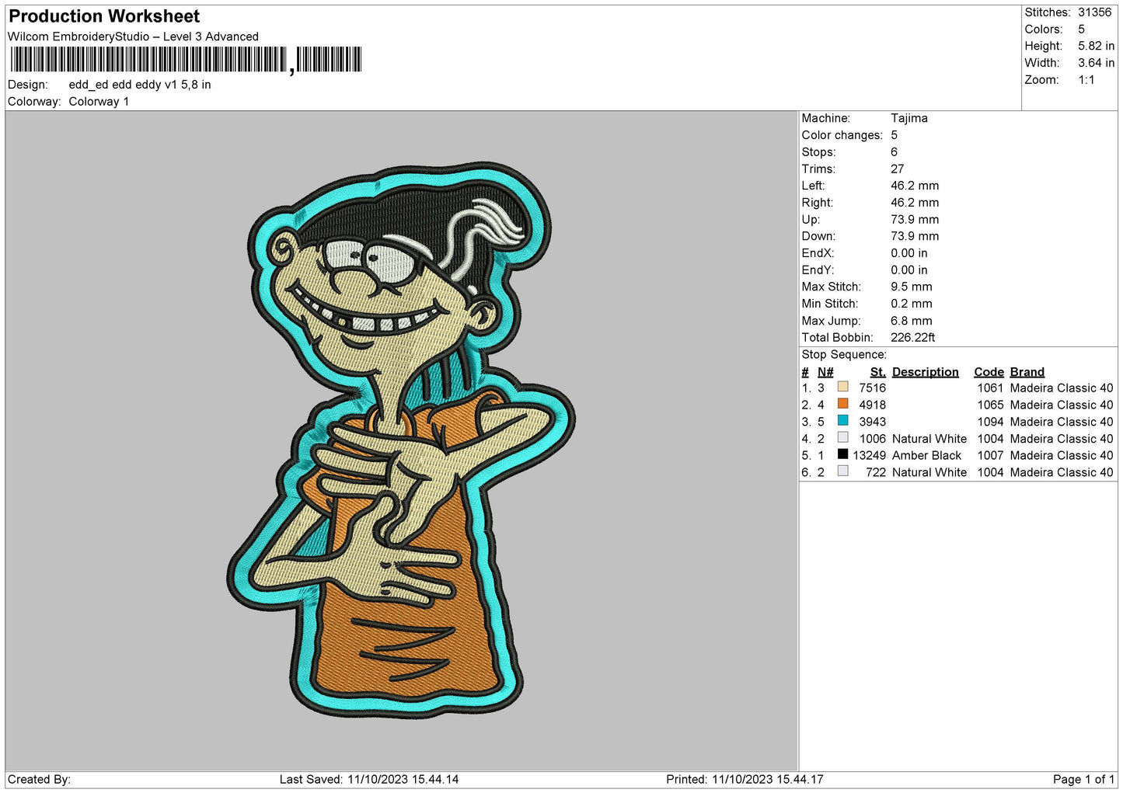The height and width of the screenshot is (793, 1123).
Task: Click the 'Stop Sequence:' heading
Action: tap(844, 355)
